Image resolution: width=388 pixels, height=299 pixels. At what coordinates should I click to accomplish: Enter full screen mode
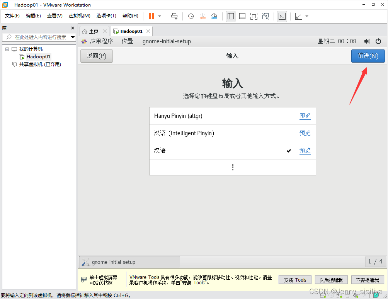click(254, 16)
